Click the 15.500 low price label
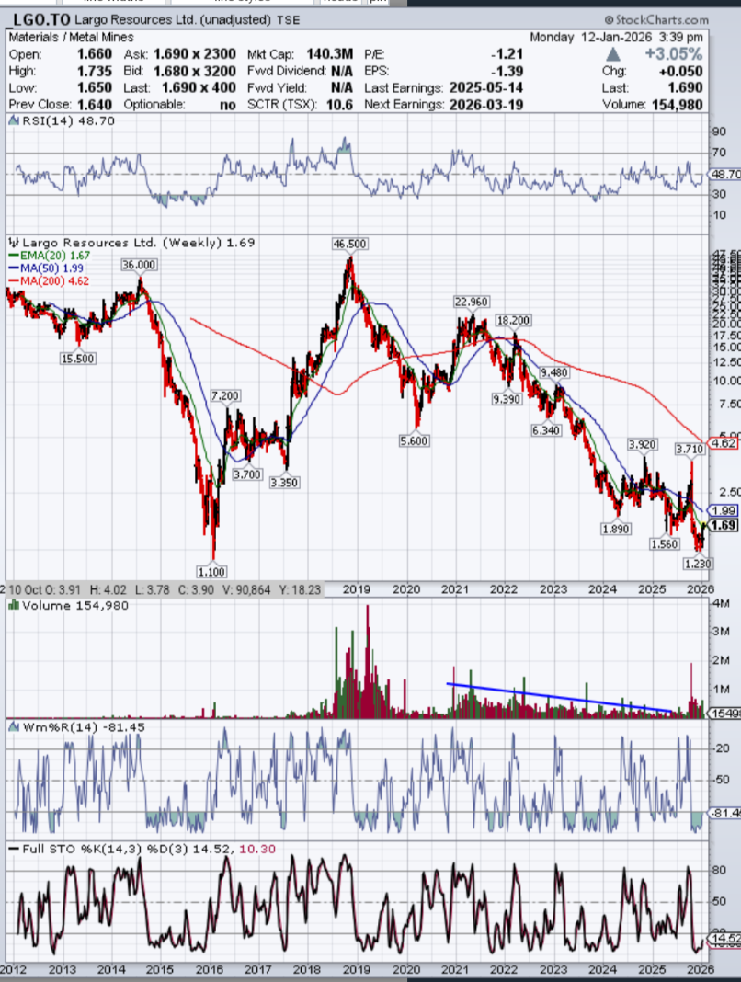This screenshot has height=982, width=741. [x=78, y=359]
